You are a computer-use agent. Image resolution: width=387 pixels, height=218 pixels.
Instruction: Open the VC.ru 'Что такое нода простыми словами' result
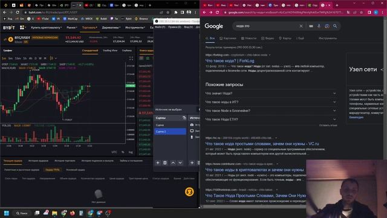262,144
